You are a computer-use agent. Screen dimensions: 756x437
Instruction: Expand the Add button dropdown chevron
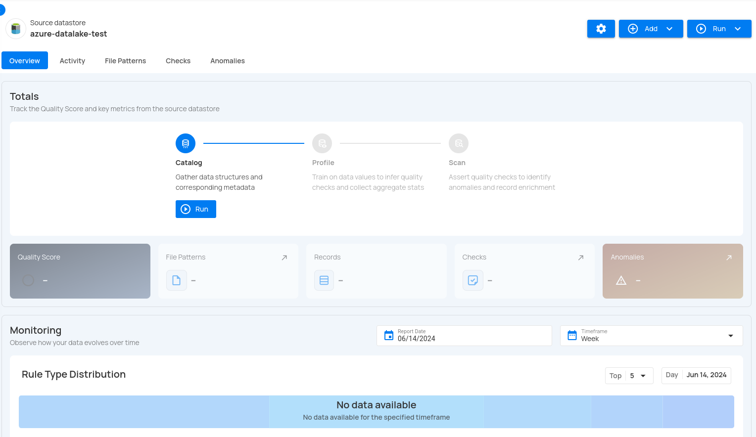(x=669, y=29)
